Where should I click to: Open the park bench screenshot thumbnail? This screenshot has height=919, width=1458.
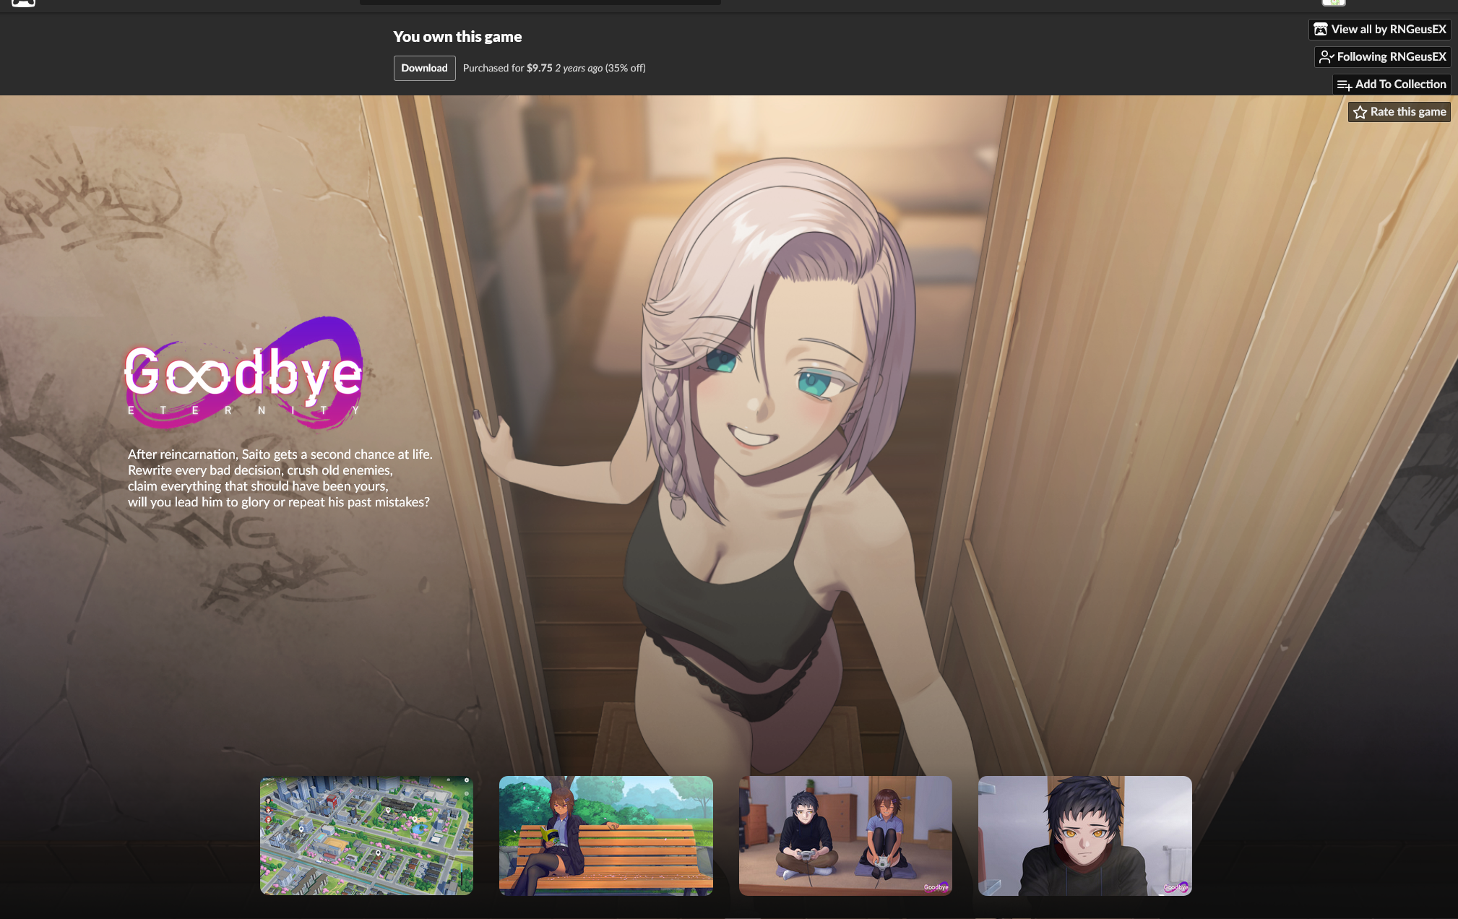pos(605,835)
